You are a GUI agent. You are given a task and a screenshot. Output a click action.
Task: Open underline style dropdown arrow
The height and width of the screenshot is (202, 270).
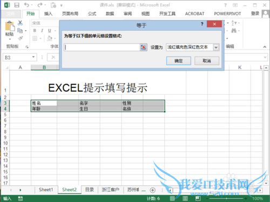(x=55, y=31)
